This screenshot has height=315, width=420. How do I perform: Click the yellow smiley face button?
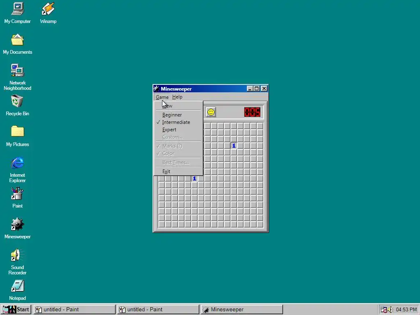coord(211,112)
